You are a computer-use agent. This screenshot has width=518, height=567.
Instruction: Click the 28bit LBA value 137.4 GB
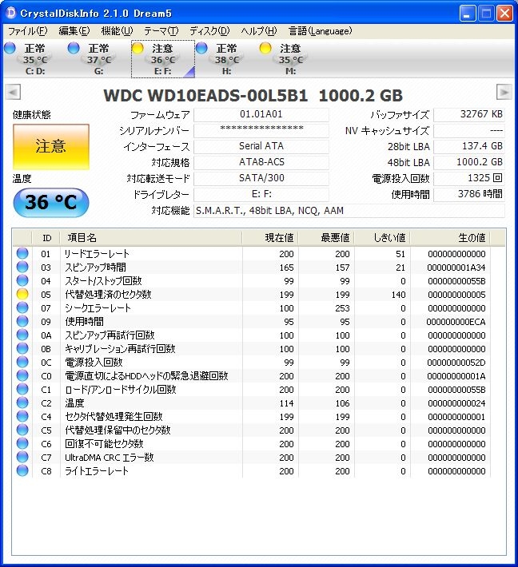(469, 146)
